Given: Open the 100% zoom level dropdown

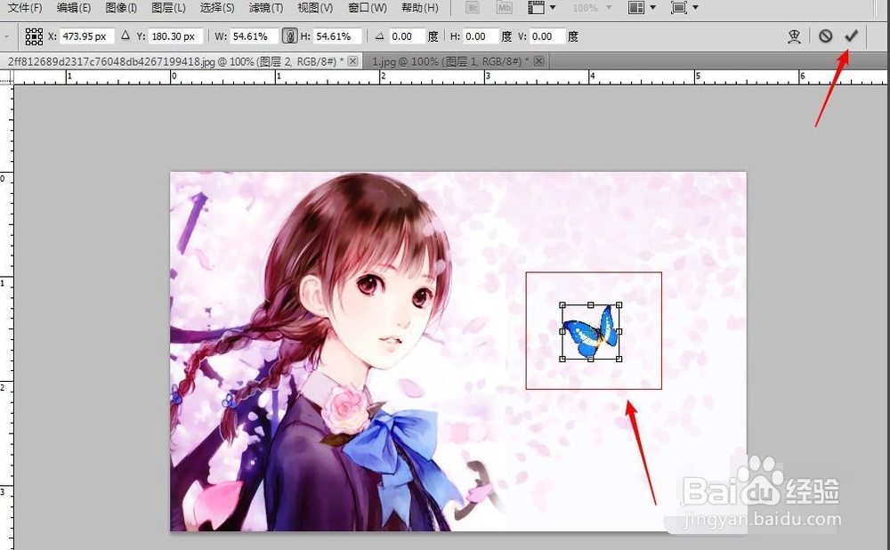Looking at the screenshot, I should (593, 8).
